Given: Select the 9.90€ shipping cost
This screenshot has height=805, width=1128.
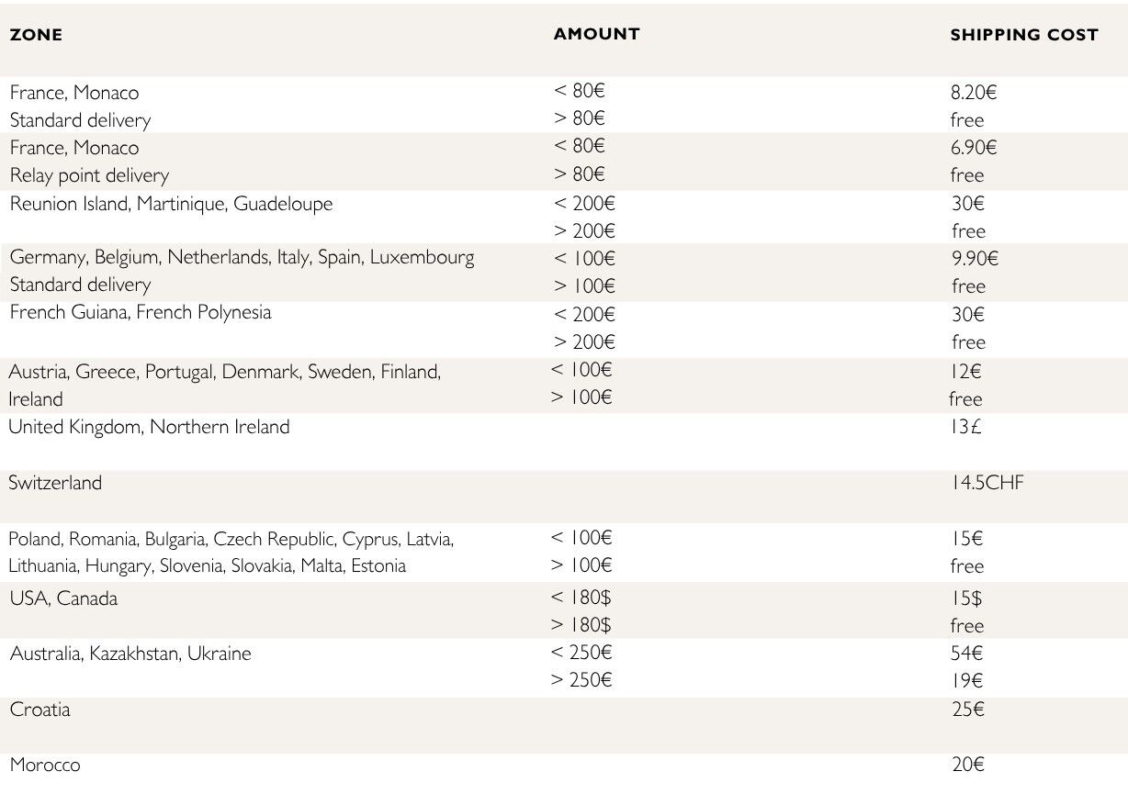Looking at the screenshot, I should point(975,258).
